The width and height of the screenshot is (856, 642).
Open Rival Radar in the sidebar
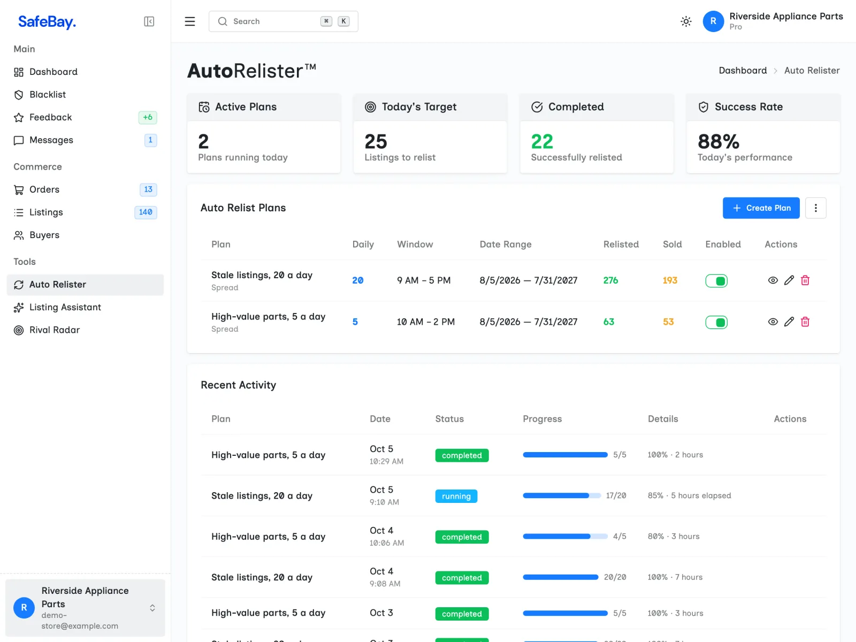[x=85, y=330]
